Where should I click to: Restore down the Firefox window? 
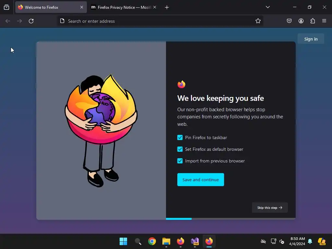click(x=310, y=7)
